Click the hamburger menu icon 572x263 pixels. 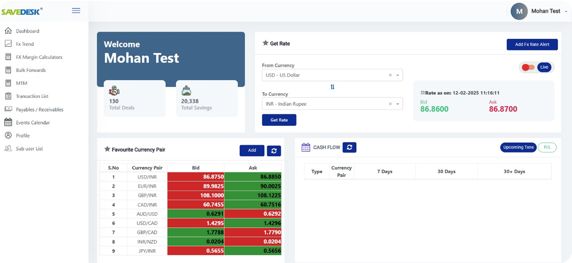pyautogui.click(x=76, y=11)
